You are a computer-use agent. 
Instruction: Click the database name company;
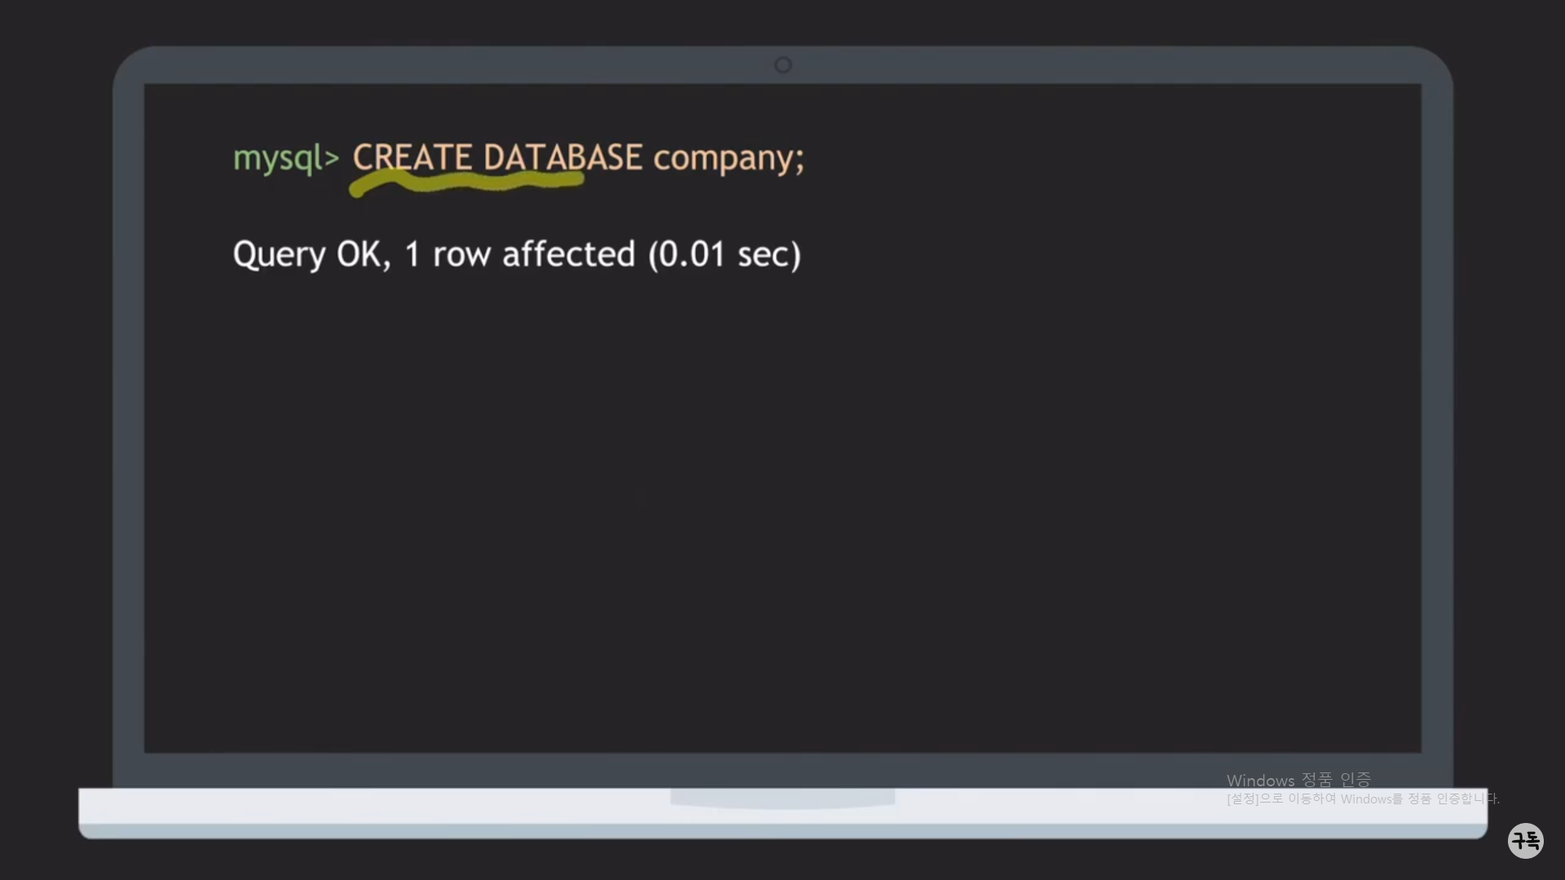(728, 158)
